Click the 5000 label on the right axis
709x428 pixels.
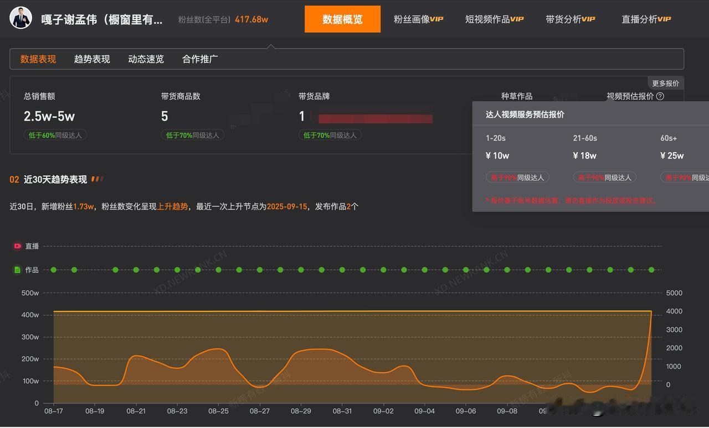674,293
